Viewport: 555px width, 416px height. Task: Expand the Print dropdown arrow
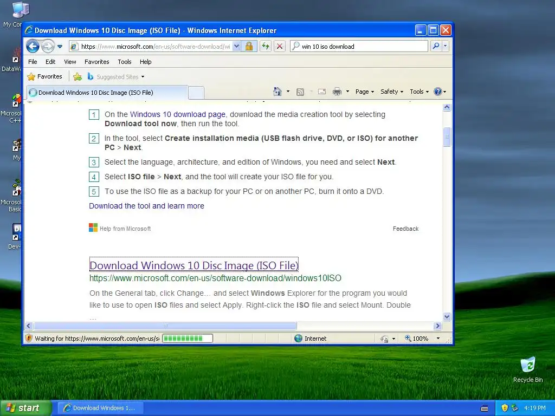pos(347,92)
